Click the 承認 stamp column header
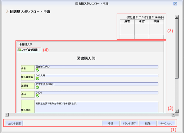 [142, 21]
